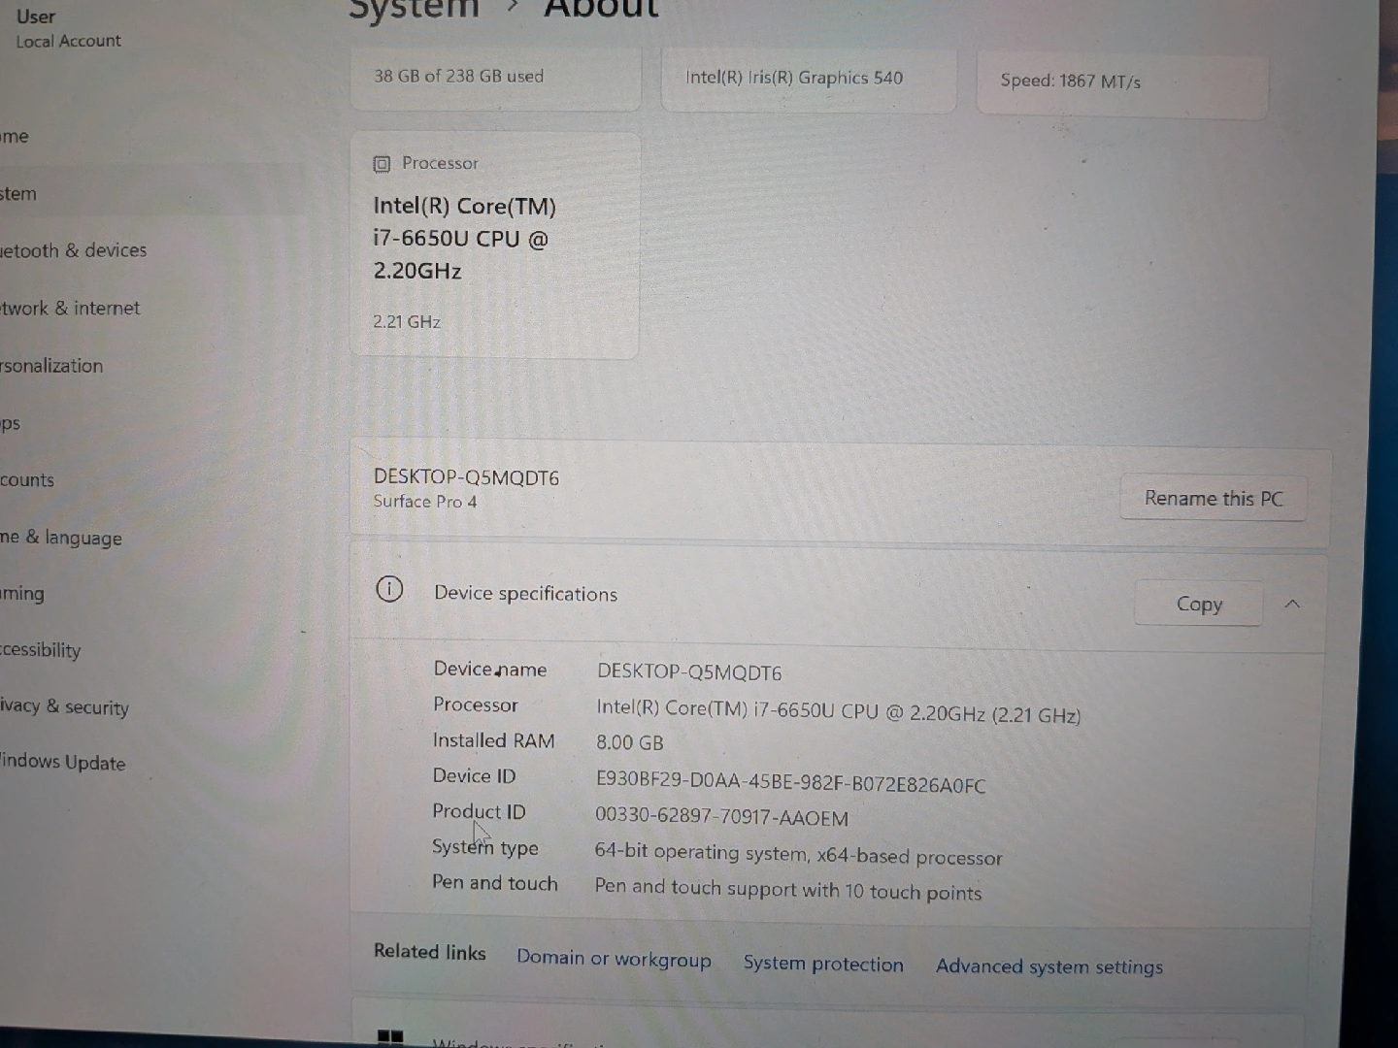This screenshot has height=1048, width=1398.
Task: Open the System protection link
Action: coord(823,964)
